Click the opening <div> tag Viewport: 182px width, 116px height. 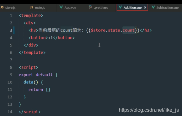[x=30, y=23]
